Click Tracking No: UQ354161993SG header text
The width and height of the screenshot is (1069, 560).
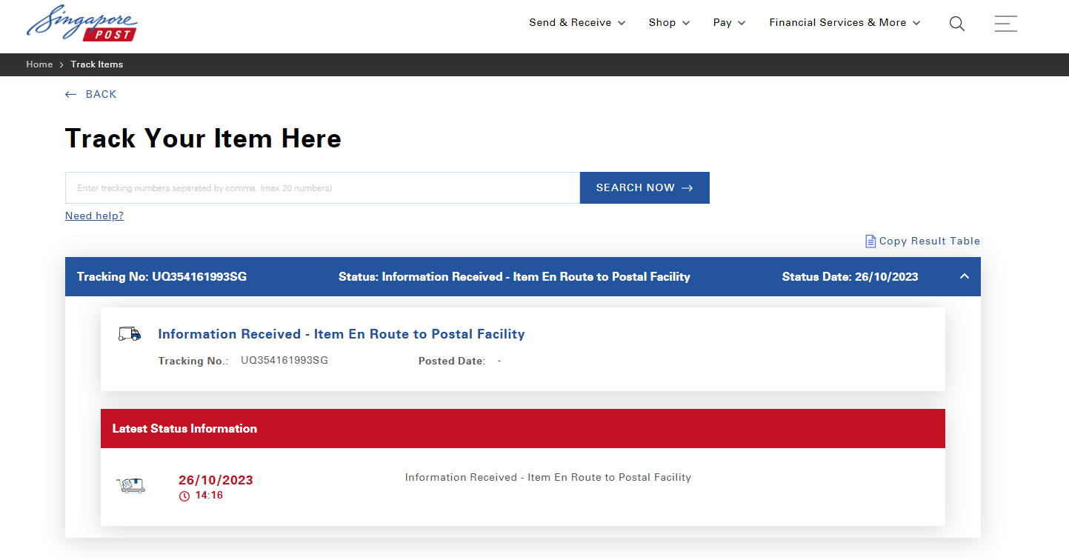161,277
